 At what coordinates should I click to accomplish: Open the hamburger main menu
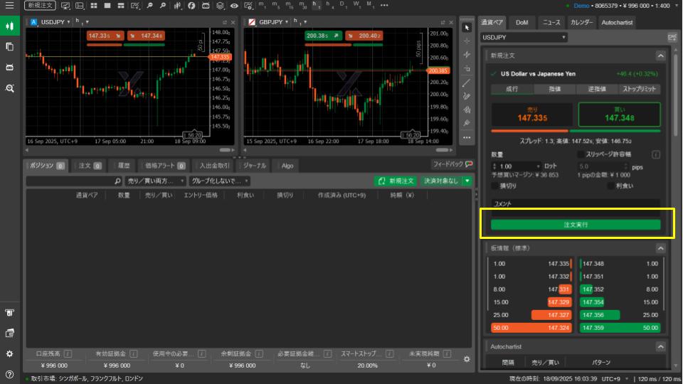[x=9, y=6]
